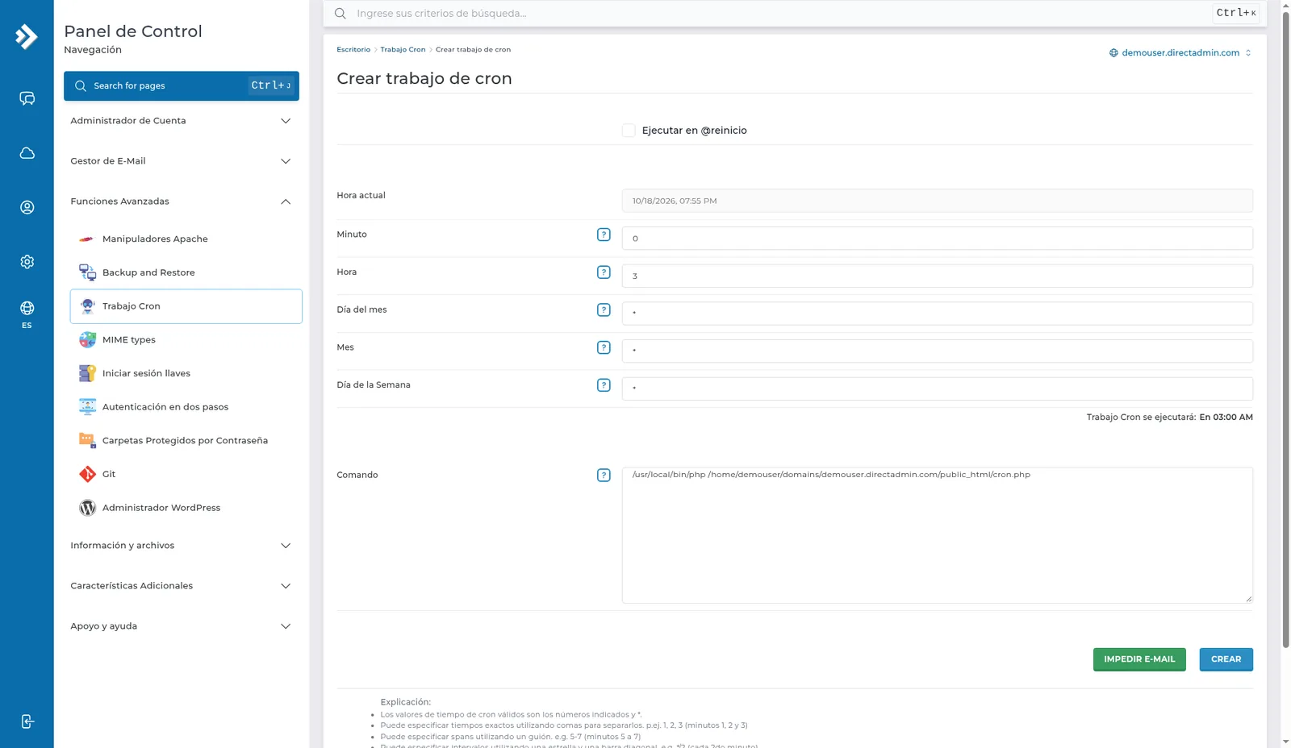
Task: Click inside the Comando text area
Action: tap(937, 535)
